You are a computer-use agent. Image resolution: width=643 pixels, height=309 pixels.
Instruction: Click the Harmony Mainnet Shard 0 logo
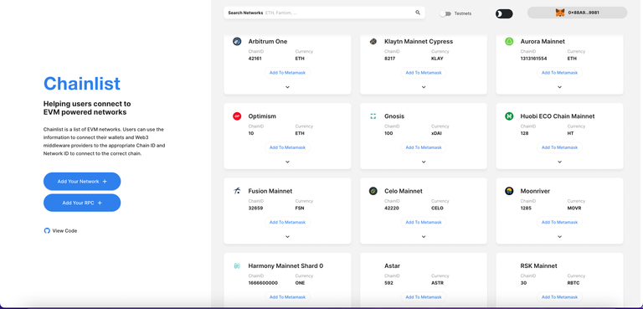click(237, 266)
